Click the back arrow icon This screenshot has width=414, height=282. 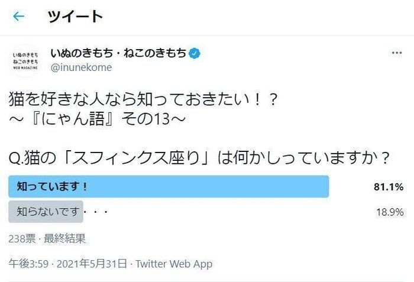18,16
